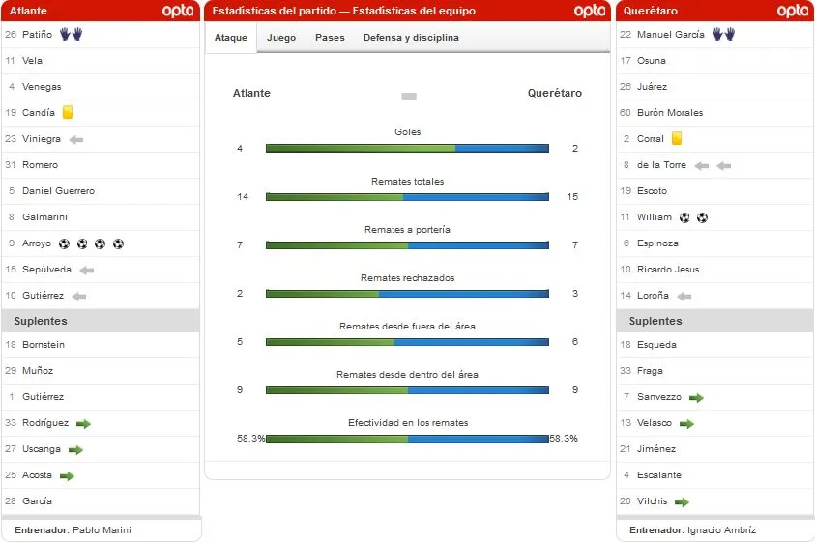815x543 pixels.
Task: Click the goalkeeper gloves icon beside Manuel García
Action: (x=723, y=35)
